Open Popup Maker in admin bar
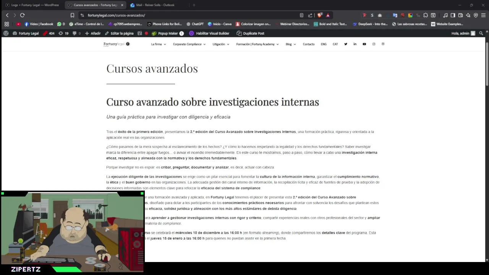Screen dimensions: 489x275 pyautogui.click(x=168, y=33)
